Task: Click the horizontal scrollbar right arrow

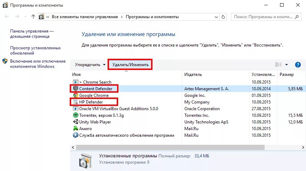Action: 303,148
